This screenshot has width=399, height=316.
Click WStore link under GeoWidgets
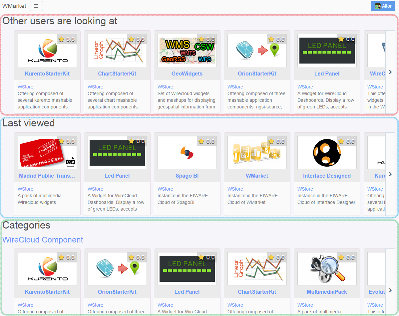point(165,87)
